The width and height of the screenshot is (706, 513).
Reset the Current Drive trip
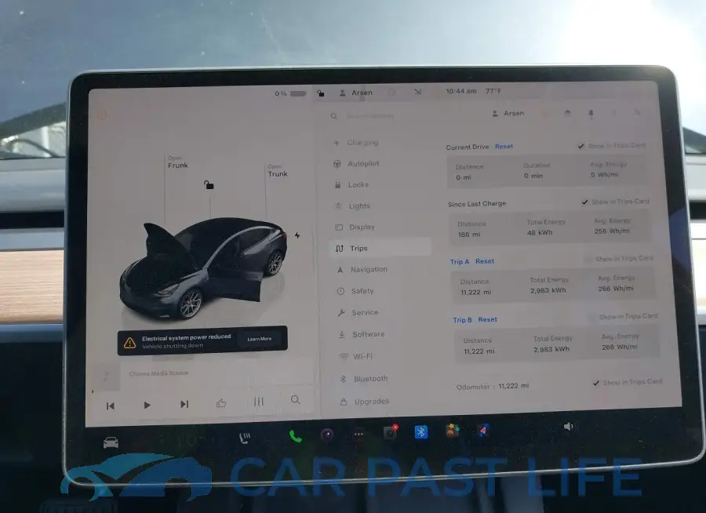pyautogui.click(x=504, y=147)
